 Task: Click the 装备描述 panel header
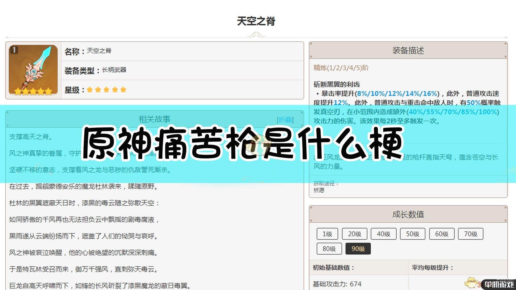408,50
